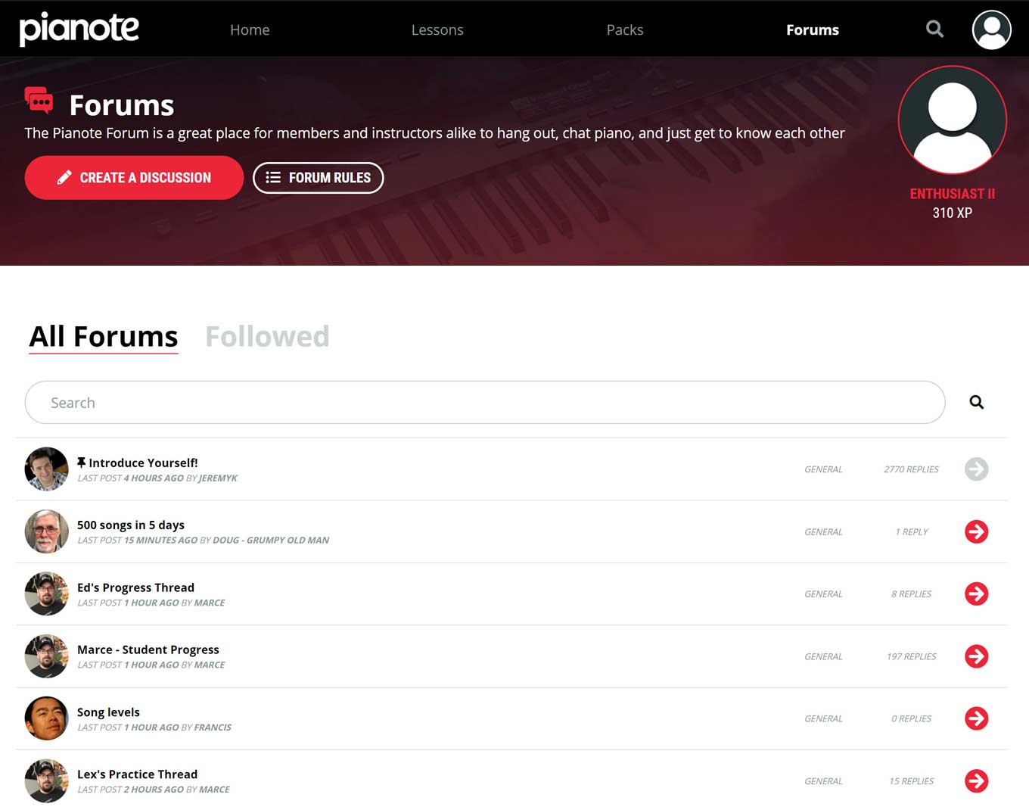
Task: Open the user profile icon in navbar
Action: click(x=991, y=30)
